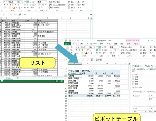Click the Undo arrow icon
The width and height of the screenshot is (156, 121).
73,41
